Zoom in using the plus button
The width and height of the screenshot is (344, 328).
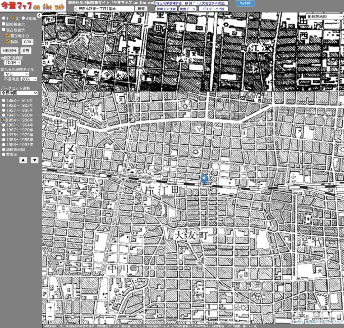[x=50, y=308]
